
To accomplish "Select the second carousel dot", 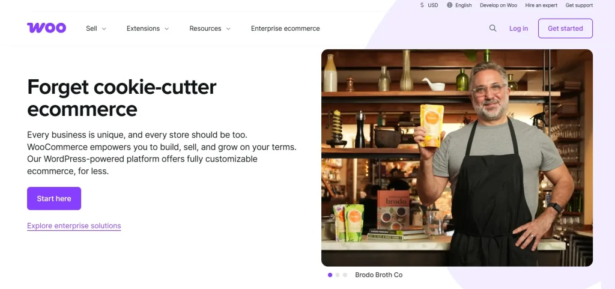I will click(338, 275).
